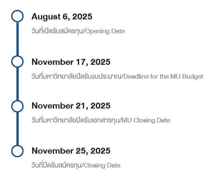Click the line segment between November 17 and 21

pyautogui.click(x=17, y=84)
